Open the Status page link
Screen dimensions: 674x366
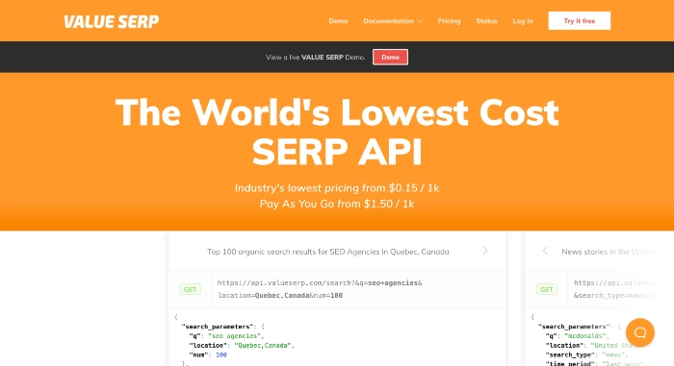(486, 21)
